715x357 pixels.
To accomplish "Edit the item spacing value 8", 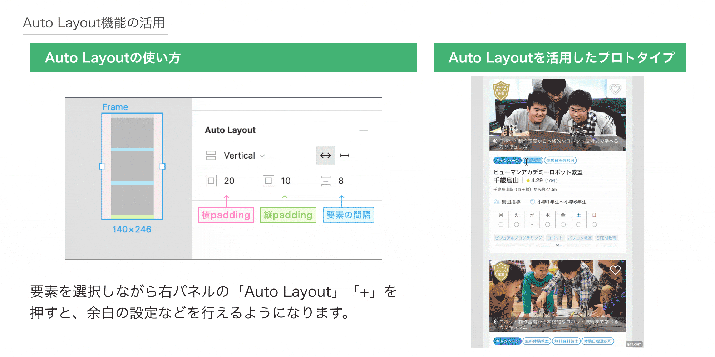I will click(341, 181).
